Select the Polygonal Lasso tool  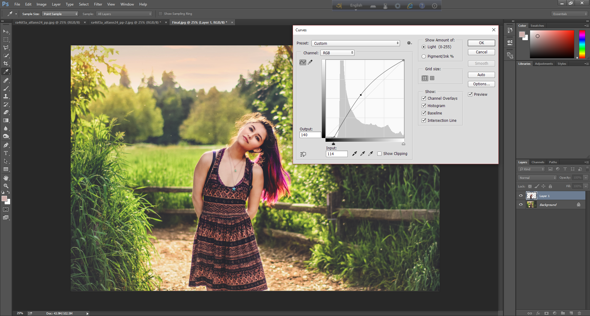click(6, 48)
